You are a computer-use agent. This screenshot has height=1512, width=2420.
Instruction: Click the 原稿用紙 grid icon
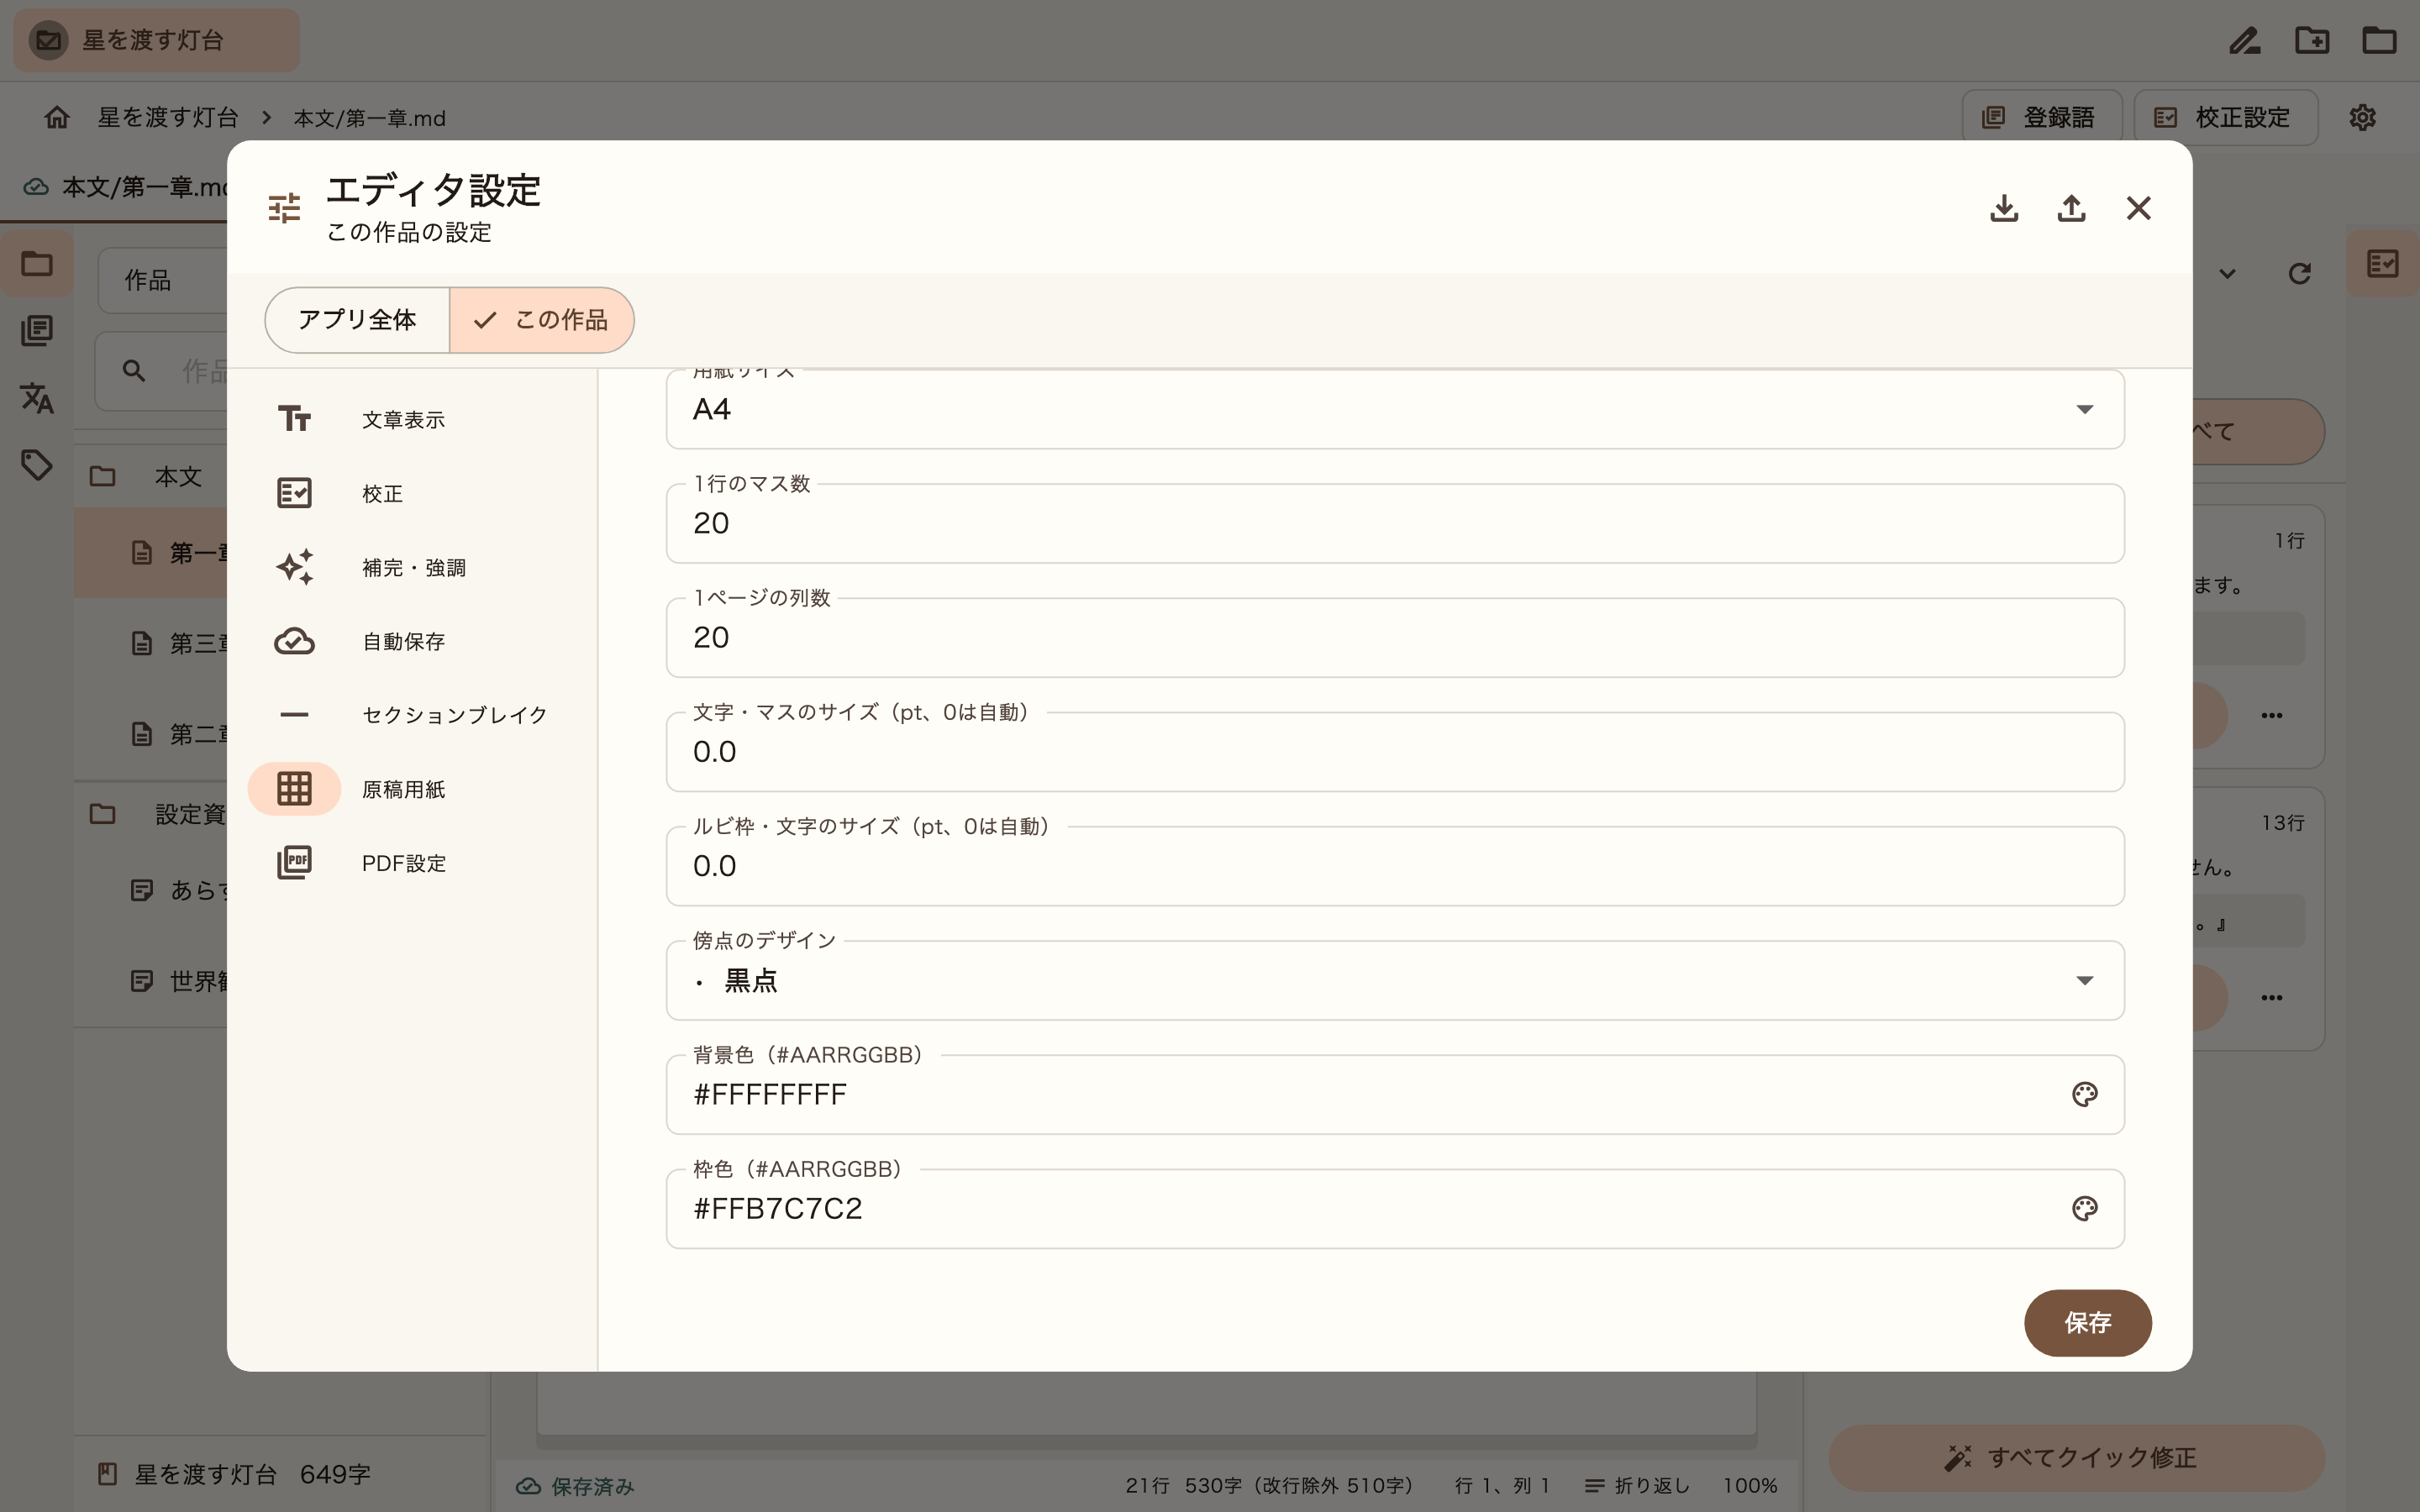(294, 789)
